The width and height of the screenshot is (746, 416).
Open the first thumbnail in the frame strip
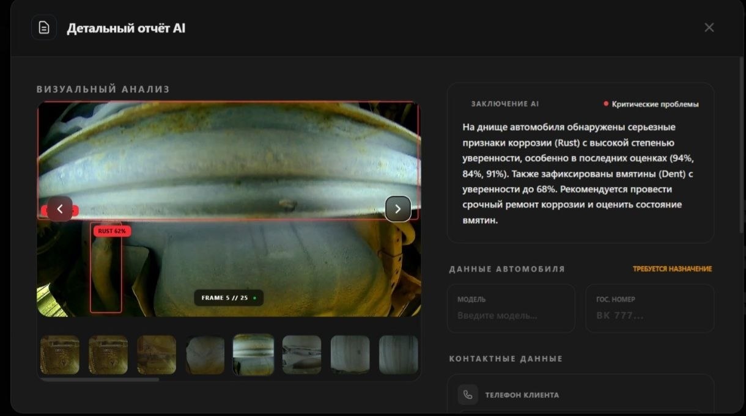pos(60,354)
